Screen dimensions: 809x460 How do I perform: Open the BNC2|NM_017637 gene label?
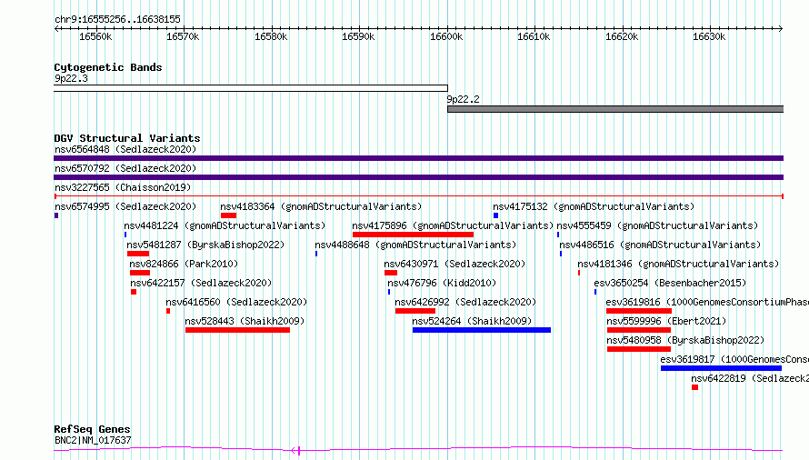(93, 440)
